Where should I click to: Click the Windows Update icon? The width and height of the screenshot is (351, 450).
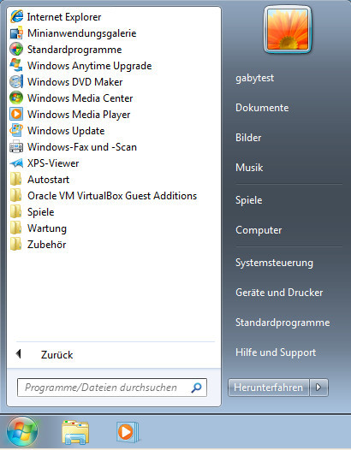16,131
